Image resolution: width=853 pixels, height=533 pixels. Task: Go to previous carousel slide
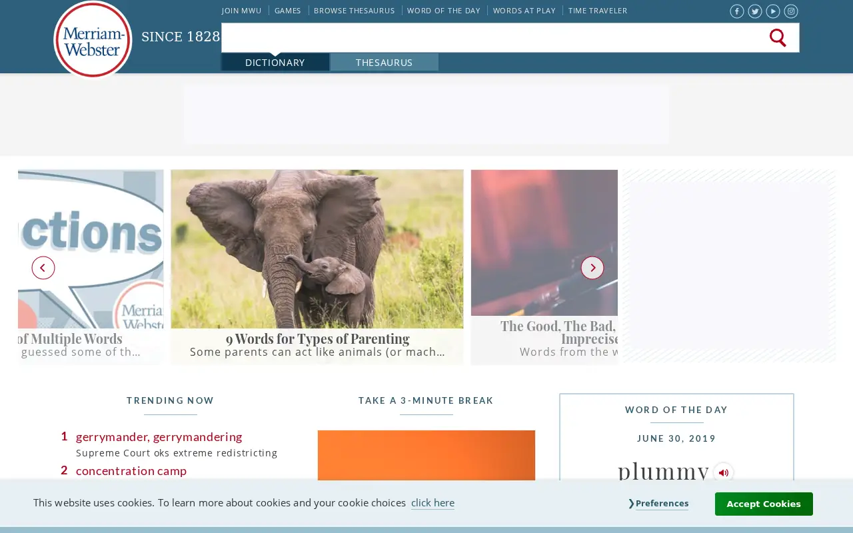(x=43, y=268)
